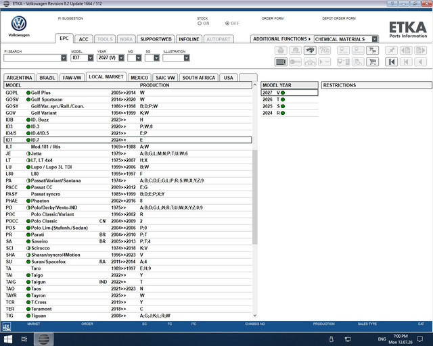The height and width of the screenshot is (346, 433).
Task: Open the Illustration dropdown
Action: coord(187,58)
